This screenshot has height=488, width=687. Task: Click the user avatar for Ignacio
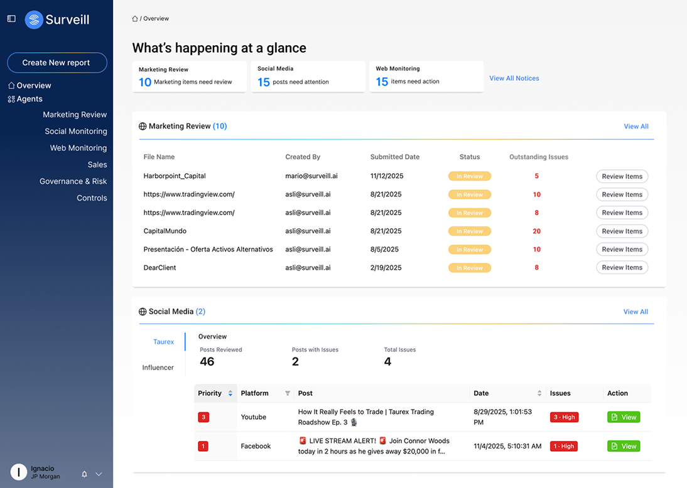point(19,472)
